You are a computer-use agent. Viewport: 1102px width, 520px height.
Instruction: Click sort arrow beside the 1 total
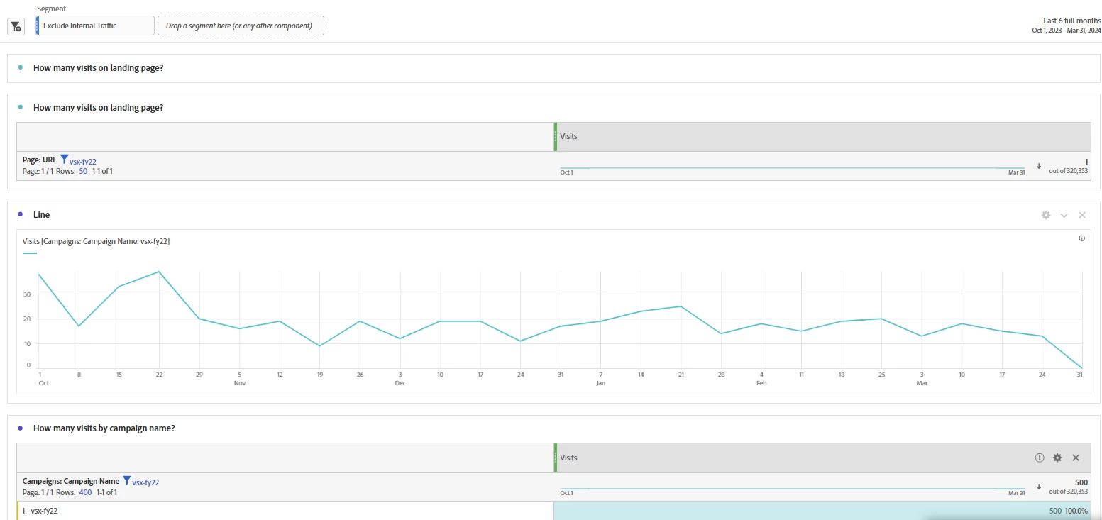1039,166
